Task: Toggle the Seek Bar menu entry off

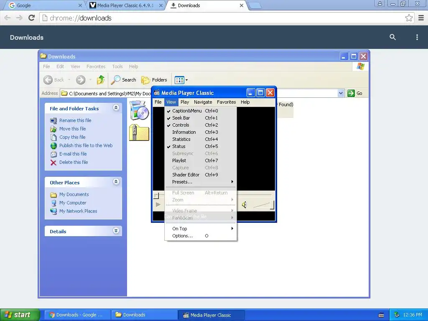Action: [201, 118]
